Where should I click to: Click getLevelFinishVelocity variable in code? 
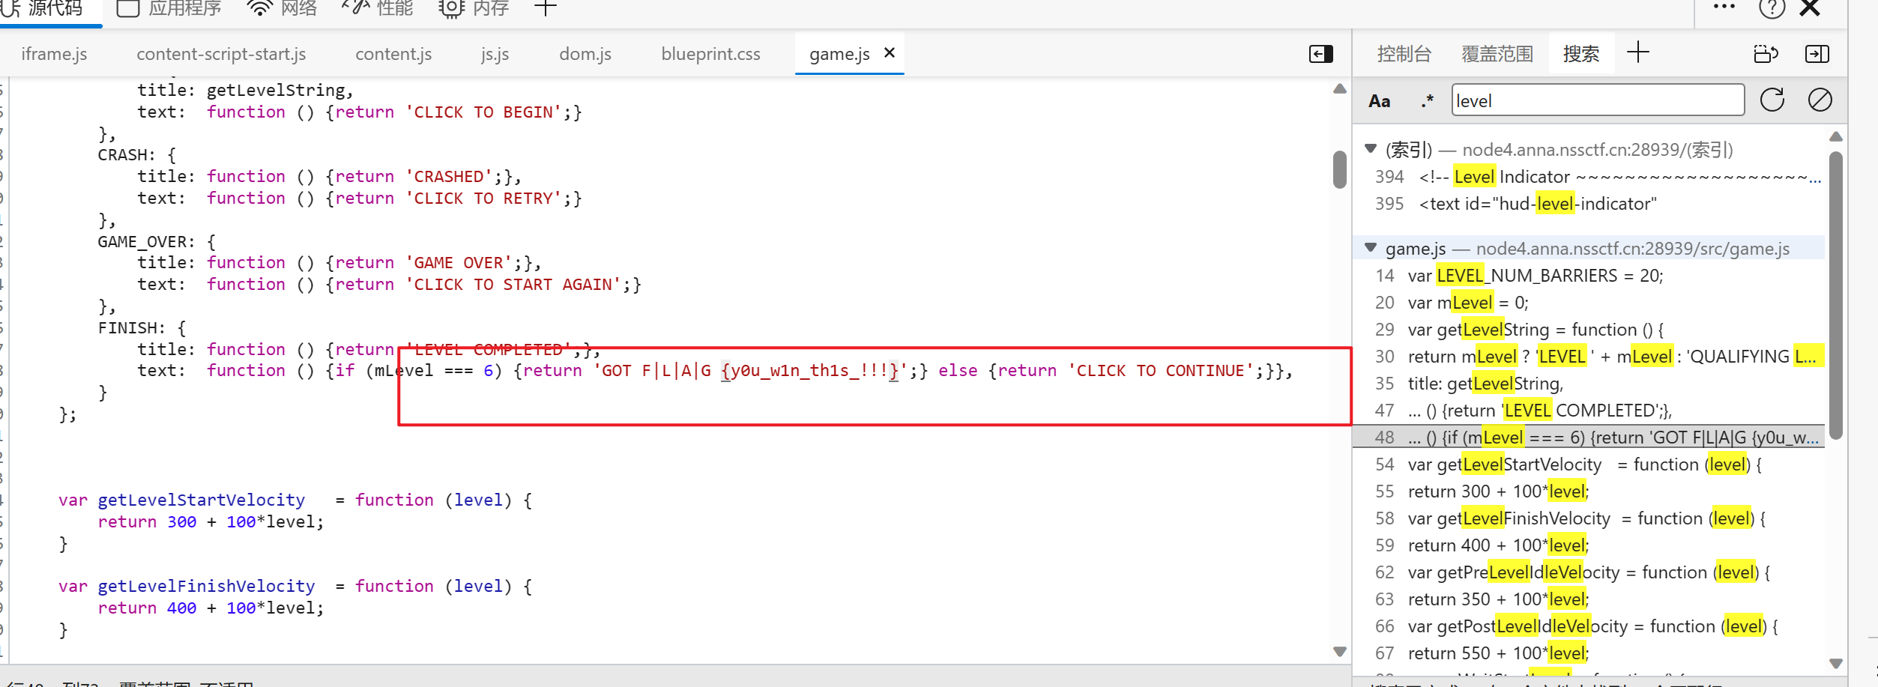point(206,586)
